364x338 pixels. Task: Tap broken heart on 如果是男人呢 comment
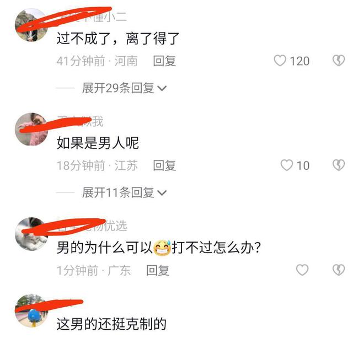coord(339,165)
